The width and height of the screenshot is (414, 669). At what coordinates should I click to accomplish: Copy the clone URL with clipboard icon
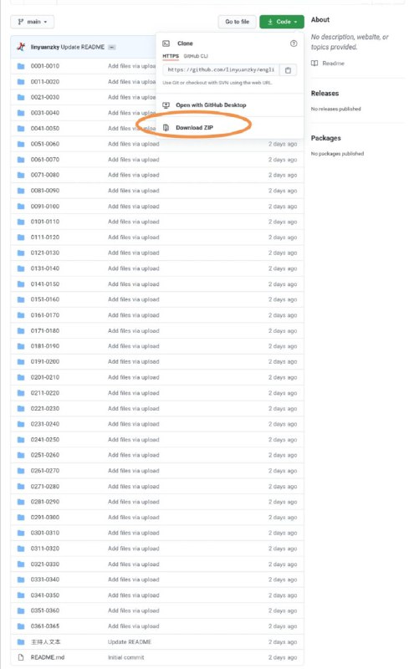pos(288,70)
